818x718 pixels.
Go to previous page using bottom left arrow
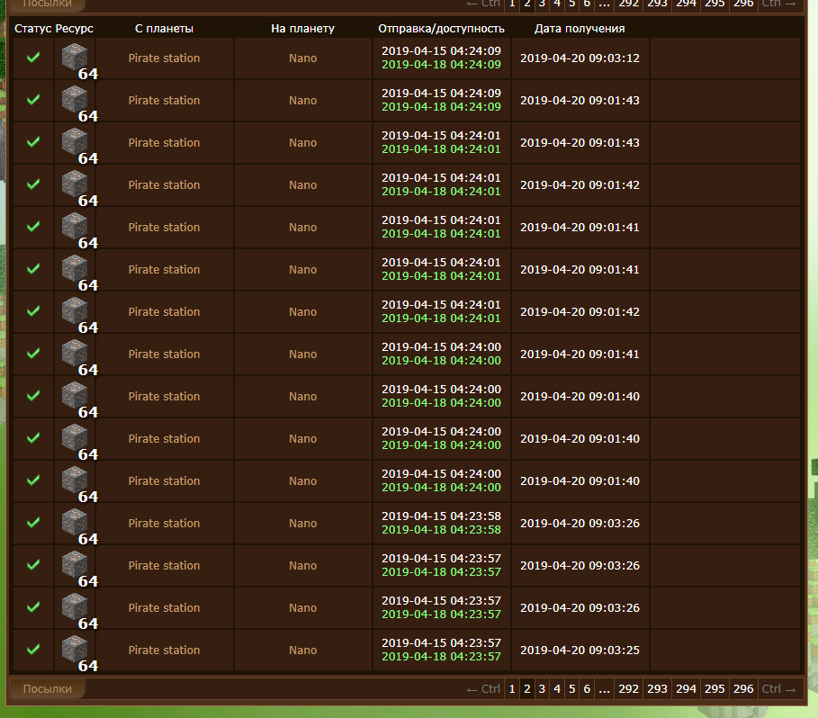(482, 689)
